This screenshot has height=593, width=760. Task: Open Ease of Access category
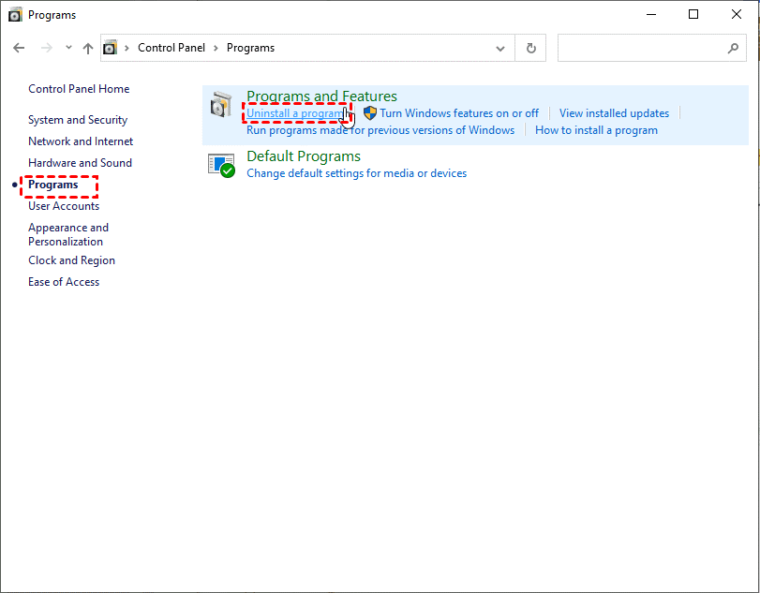click(x=64, y=281)
